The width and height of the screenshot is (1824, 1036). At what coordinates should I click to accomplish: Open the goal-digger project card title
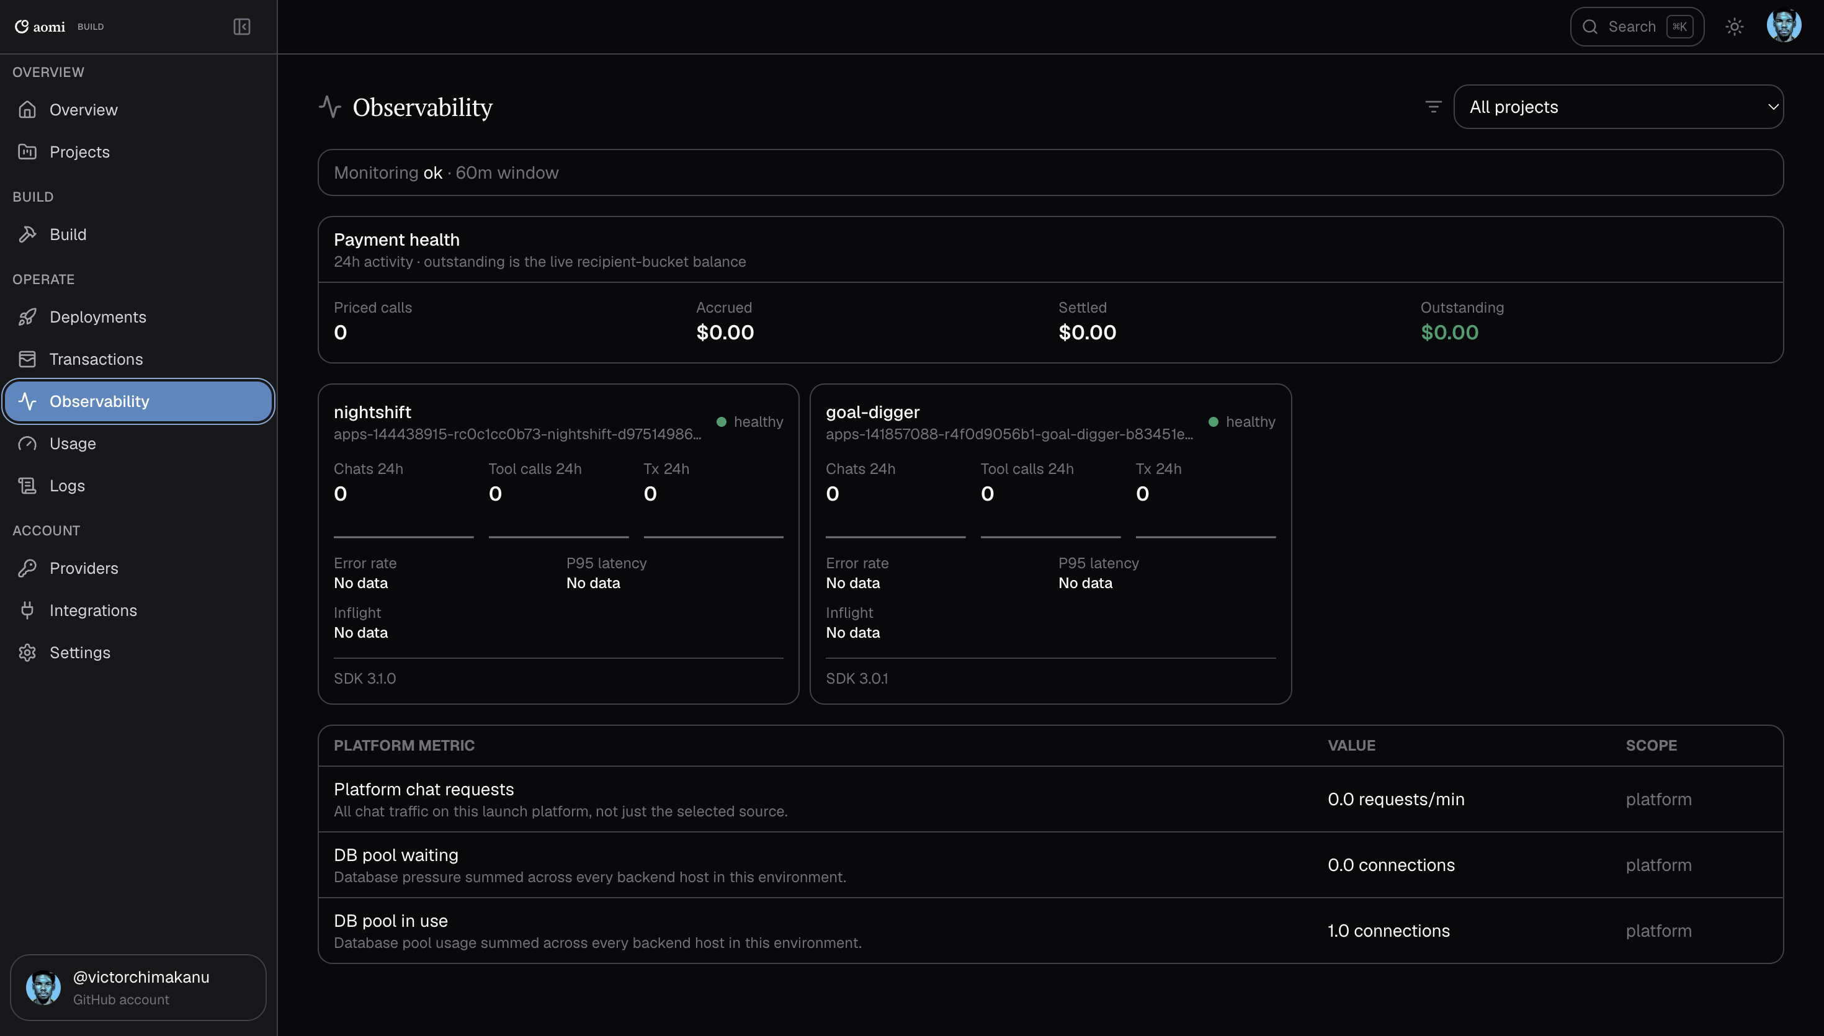pos(872,412)
